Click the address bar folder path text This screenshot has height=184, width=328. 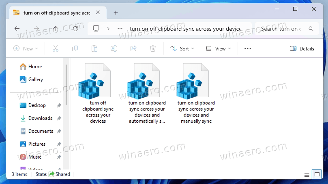[x=185, y=29]
